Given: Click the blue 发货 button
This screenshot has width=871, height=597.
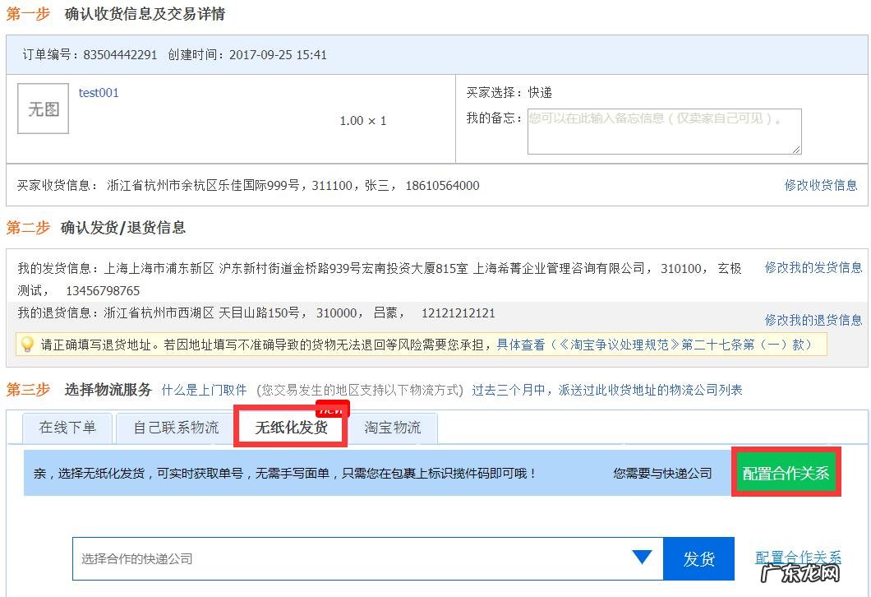Looking at the screenshot, I should [698, 558].
